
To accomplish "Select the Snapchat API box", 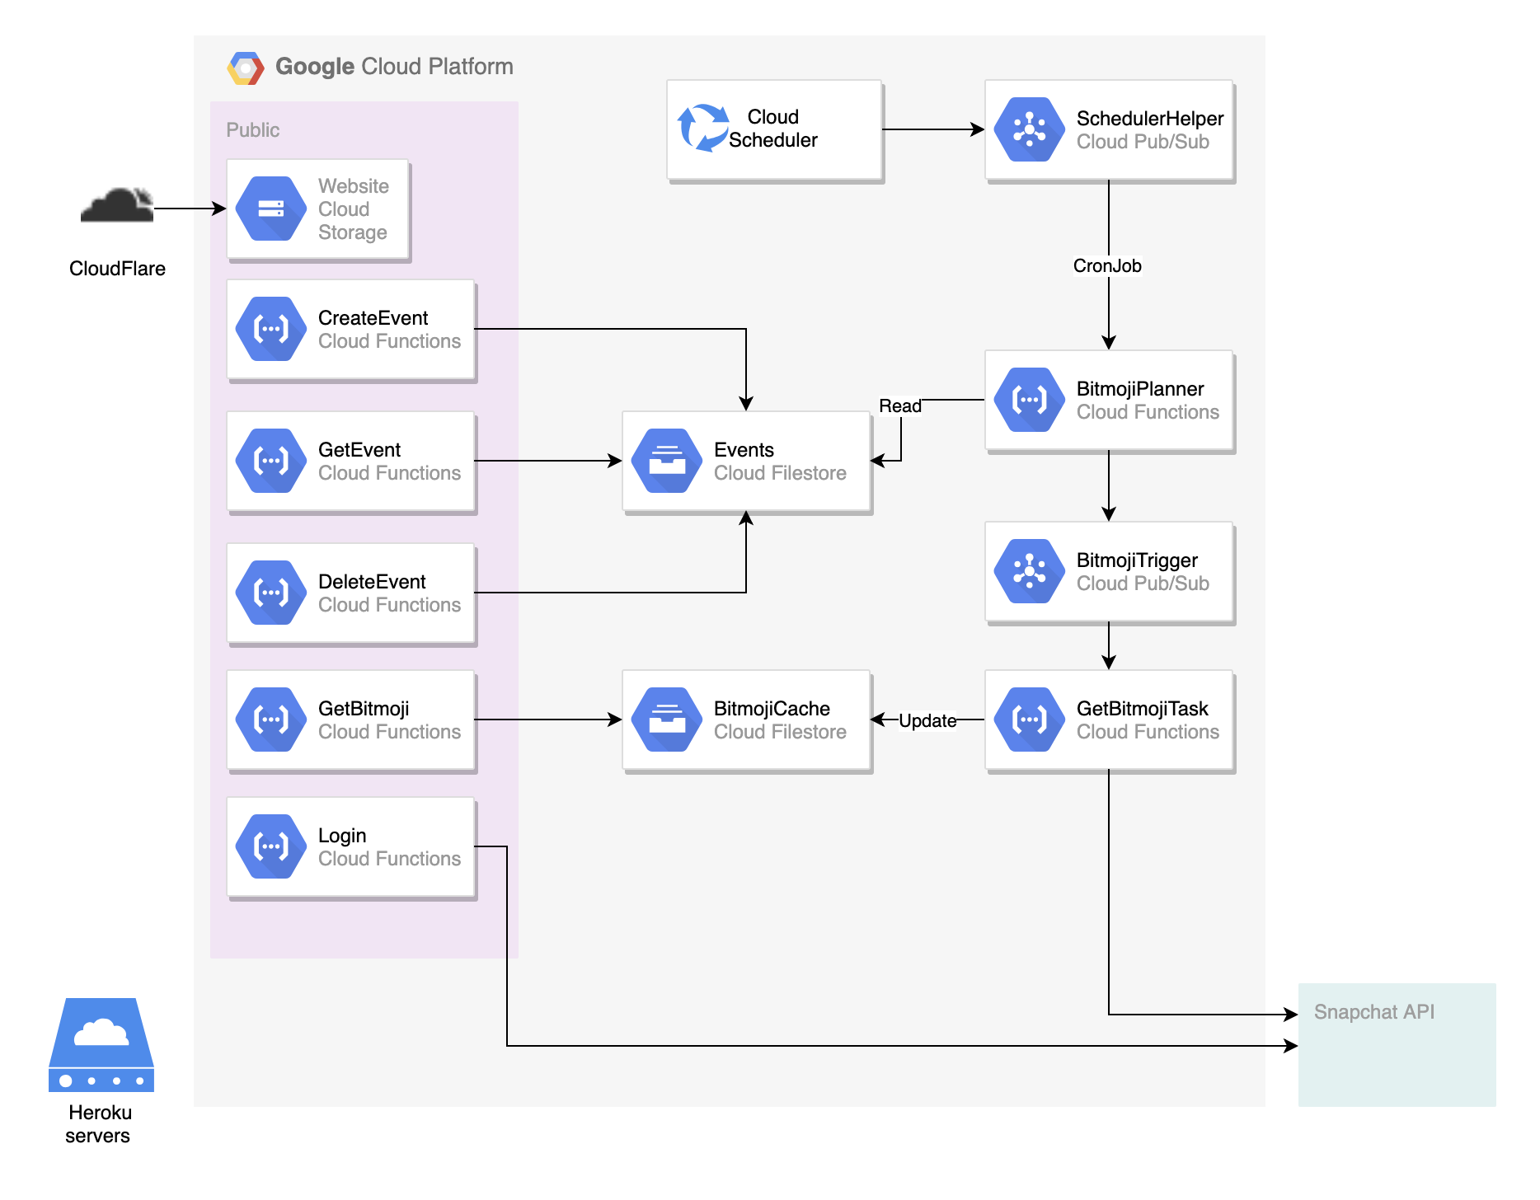I will pos(1397,1044).
